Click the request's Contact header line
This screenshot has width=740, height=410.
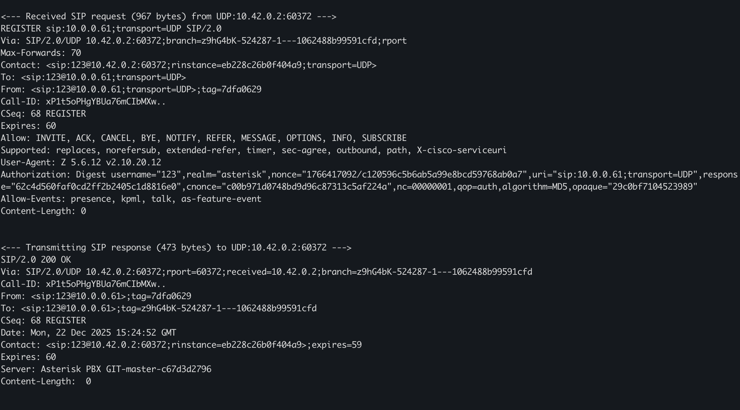pyautogui.click(x=188, y=65)
